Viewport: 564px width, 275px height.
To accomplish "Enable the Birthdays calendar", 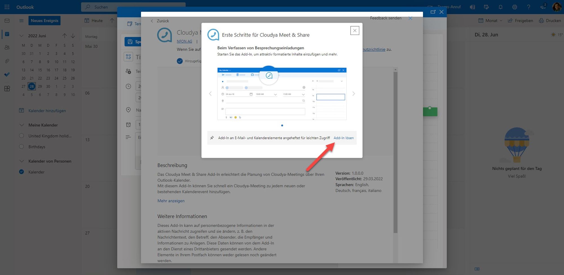I will coord(21,147).
